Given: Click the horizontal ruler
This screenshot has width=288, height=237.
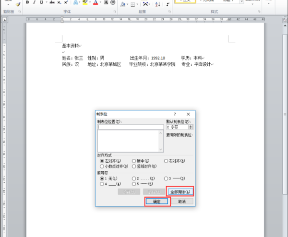Looking at the screenshot, I should [x=145, y=19].
